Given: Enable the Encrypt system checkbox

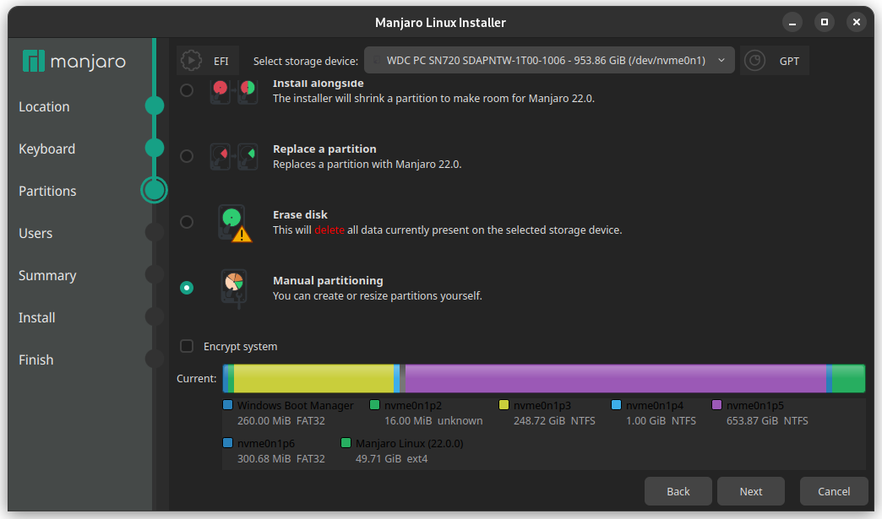Looking at the screenshot, I should (187, 346).
